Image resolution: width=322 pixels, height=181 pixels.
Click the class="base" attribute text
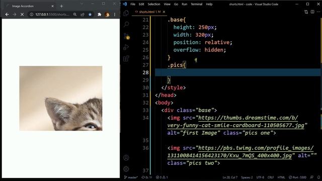pyautogui.click(x=195, y=110)
